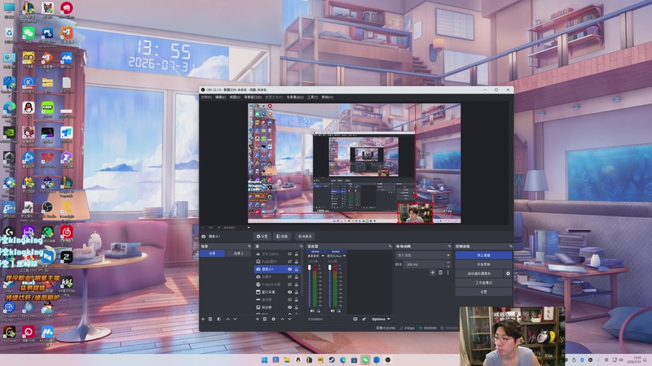Image resolution: width=652 pixels, height=366 pixels.
Task: Remove selected source using trash icon
Action: coord(265,319)
